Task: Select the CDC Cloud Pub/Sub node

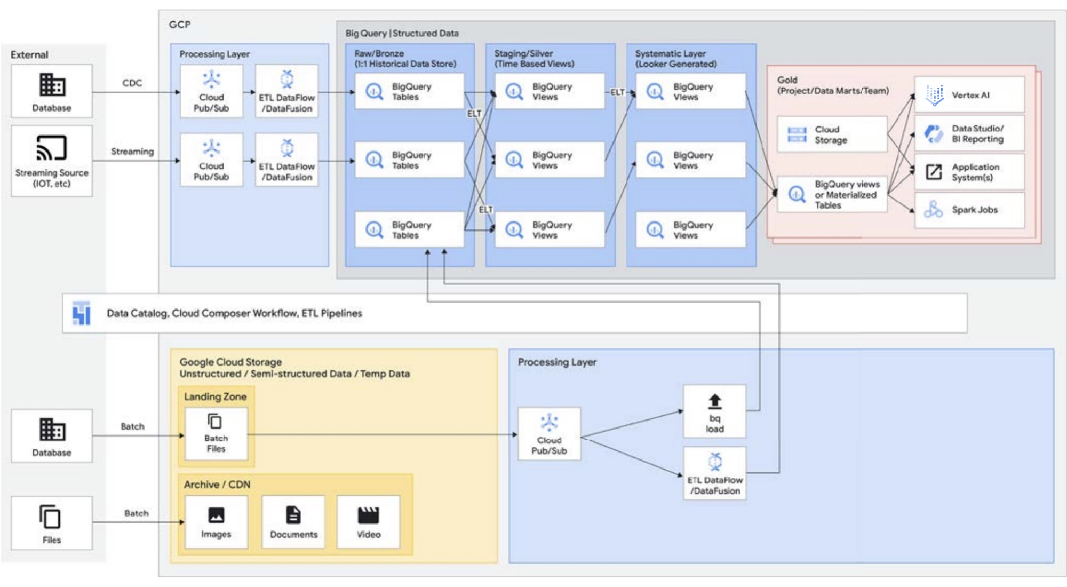Action: pyautogui.click(x=211, y=91)
